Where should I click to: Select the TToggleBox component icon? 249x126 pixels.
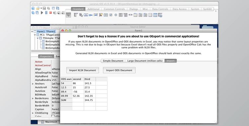(106, 15)
